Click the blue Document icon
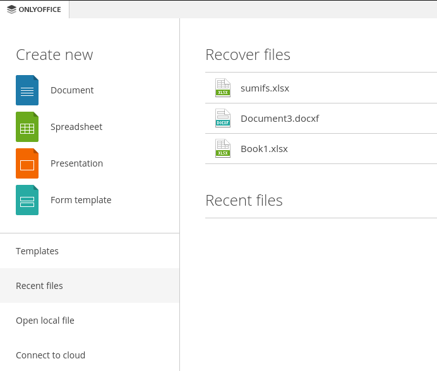 [27, 90]
